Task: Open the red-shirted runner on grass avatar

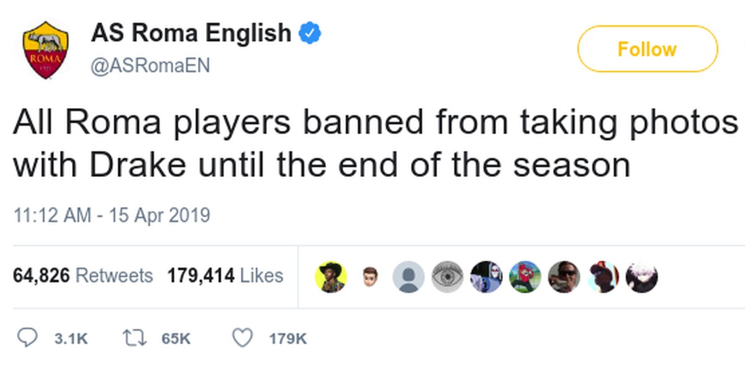Action: (525, 277)
